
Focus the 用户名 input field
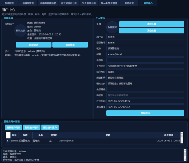pos(145,37)
